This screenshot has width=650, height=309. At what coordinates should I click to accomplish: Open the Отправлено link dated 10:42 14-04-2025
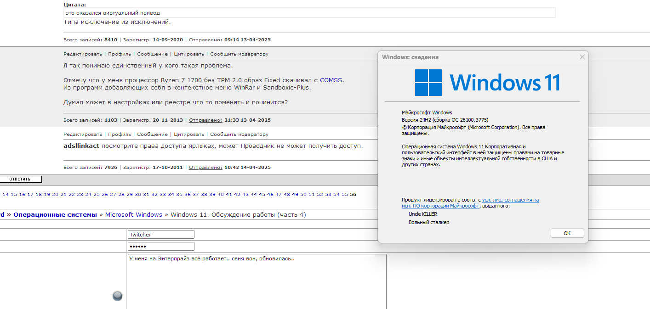click(x=205, y=168)
